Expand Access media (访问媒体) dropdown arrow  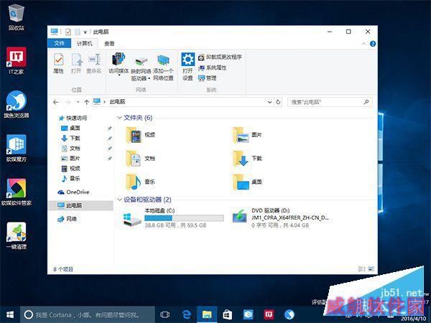pyautogui.click(x=119, y=75)
